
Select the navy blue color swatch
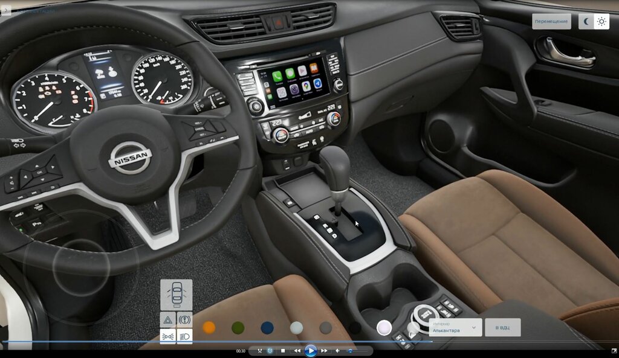(267, 328)
